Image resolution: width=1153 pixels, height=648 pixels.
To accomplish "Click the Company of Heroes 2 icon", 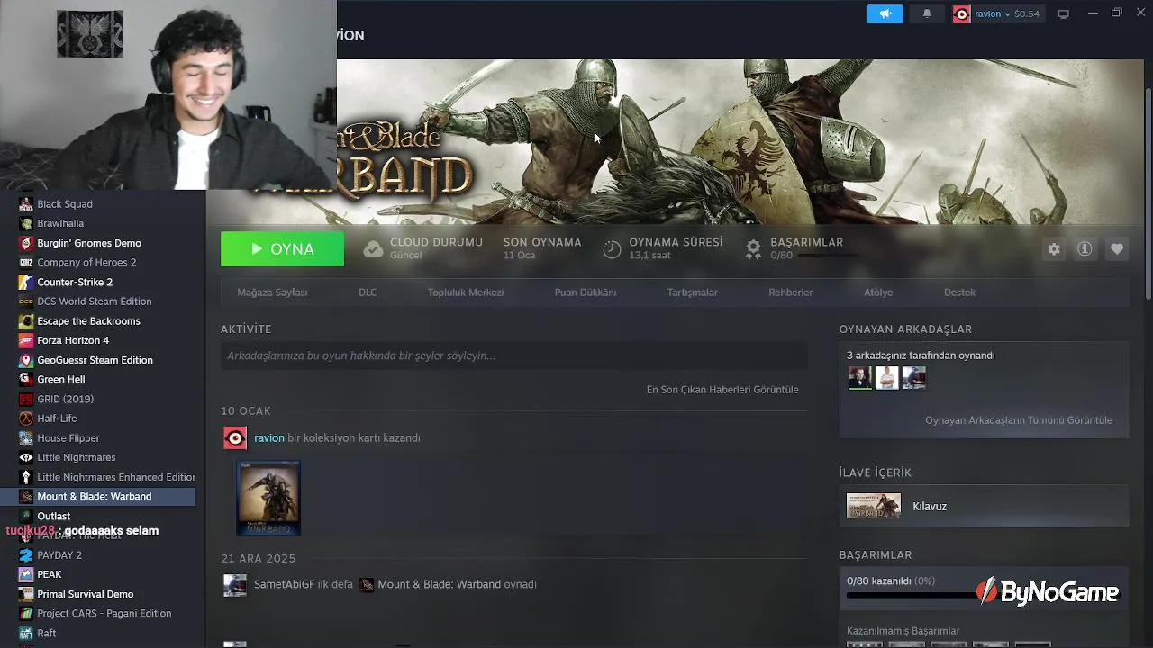I will pos(26,263).
